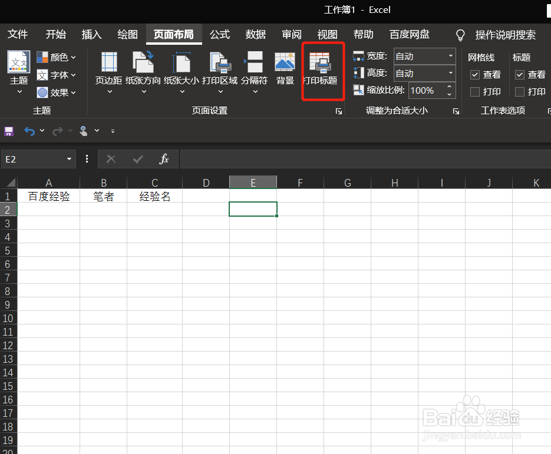Screen dimensions: 551x454
Task: Open the Orientation (纸张方向) menu
Action: (x=143, y=73)
